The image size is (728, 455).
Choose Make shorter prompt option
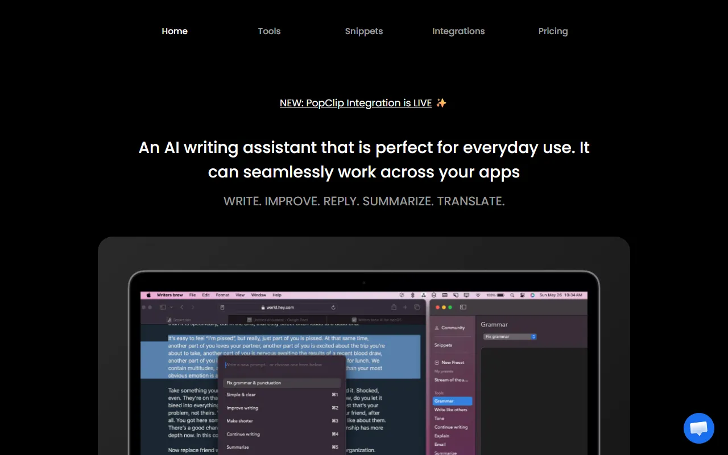tap(282, 421)
